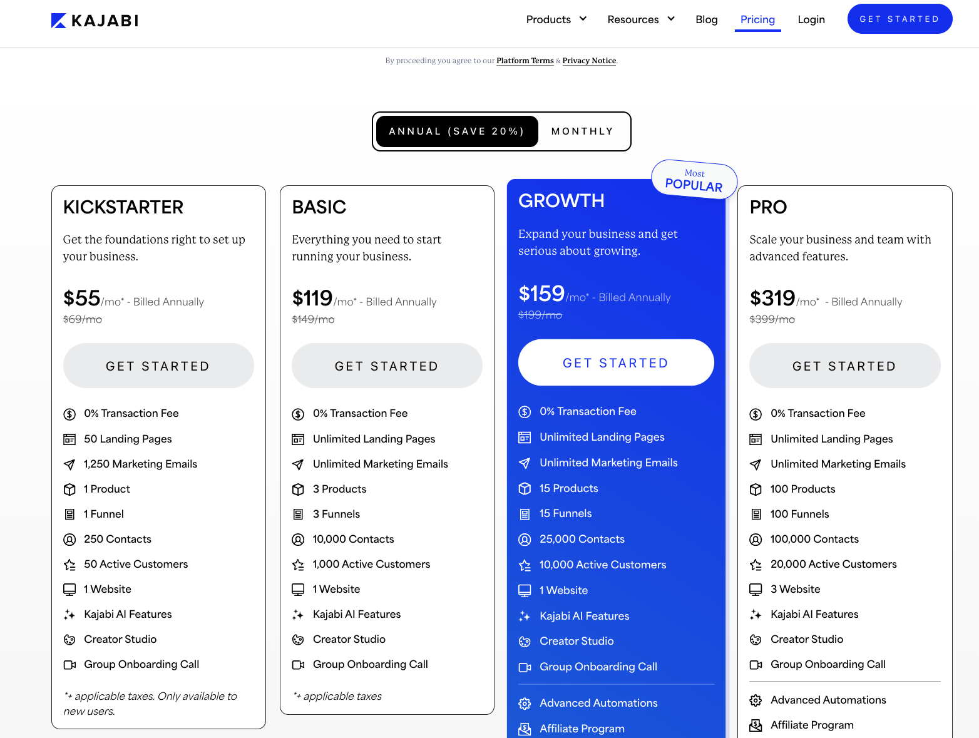Click the KICKSTARTER plan title
979x738 pixels.
pyautogui.click(x=123, y=207)
